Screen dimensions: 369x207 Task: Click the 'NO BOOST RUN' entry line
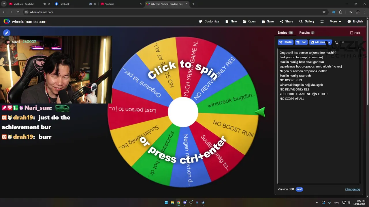(x=291, y=80)
